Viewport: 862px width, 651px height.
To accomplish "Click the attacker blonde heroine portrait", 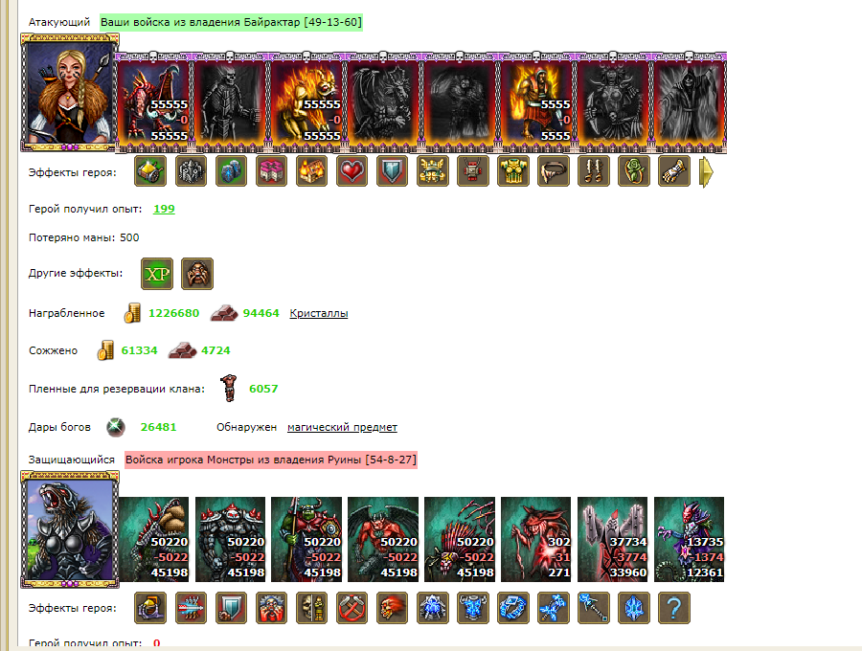I will (x=70, y=92).
